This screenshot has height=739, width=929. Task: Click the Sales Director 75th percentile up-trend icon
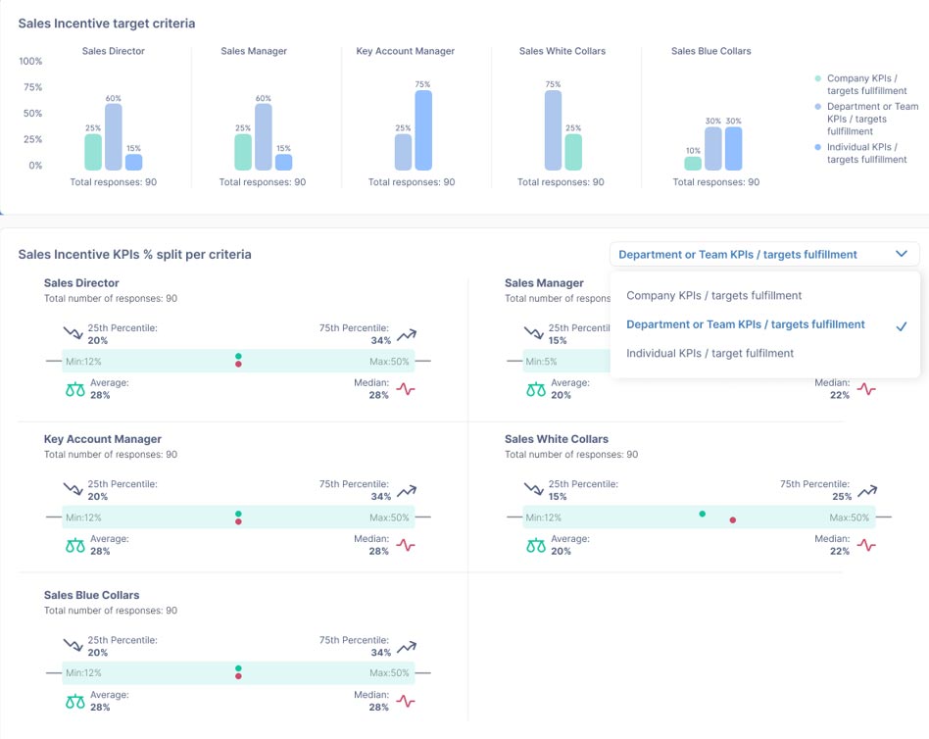407,333
